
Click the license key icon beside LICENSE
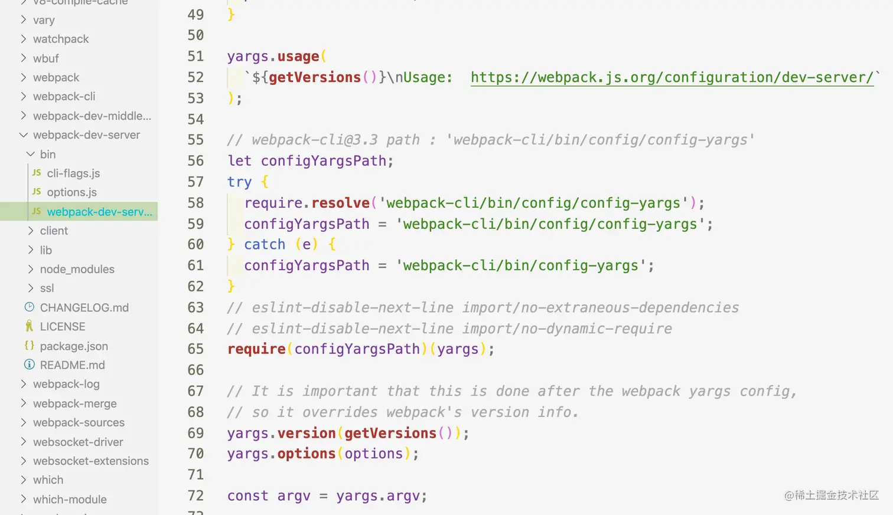coord(29,326)
